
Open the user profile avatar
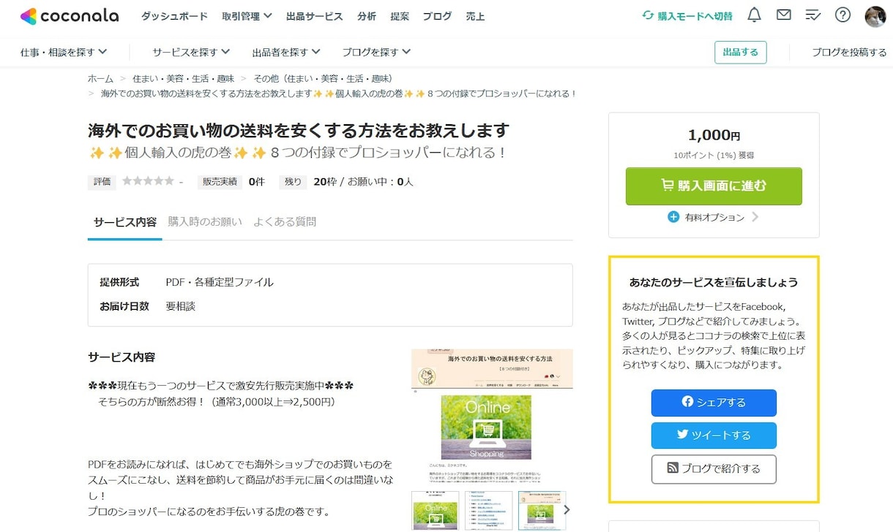click(x=875, y=16)
